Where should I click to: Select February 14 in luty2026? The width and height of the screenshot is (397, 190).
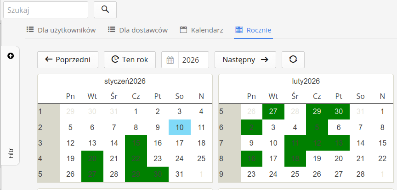pyautogui.click(x=360, y=143)
